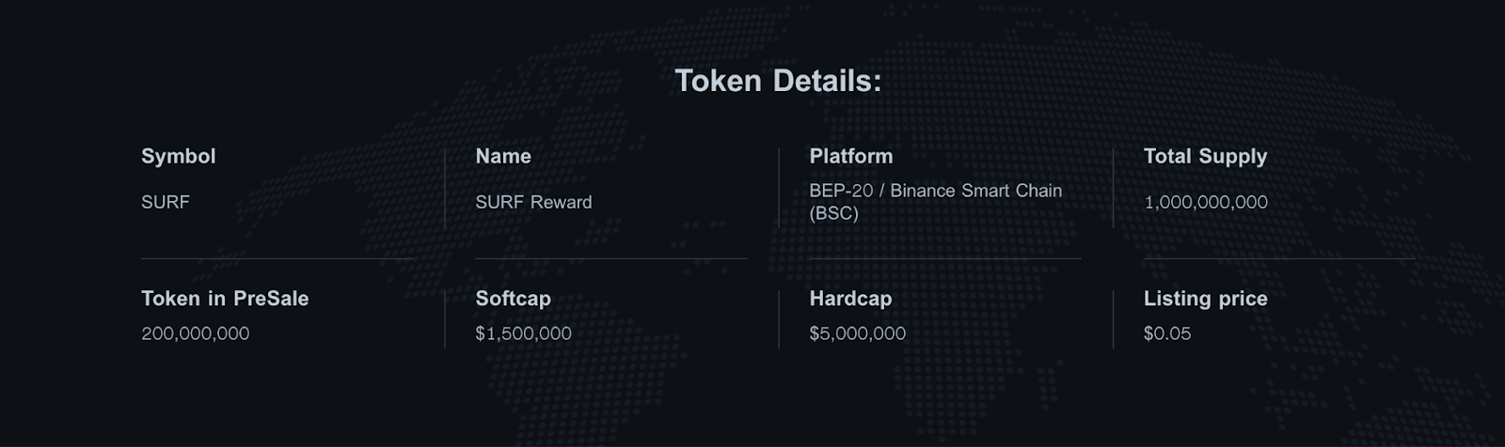The height and width of the screenshot is (447, 1505).
Task: Select the Name label
Action: point(503,157)
